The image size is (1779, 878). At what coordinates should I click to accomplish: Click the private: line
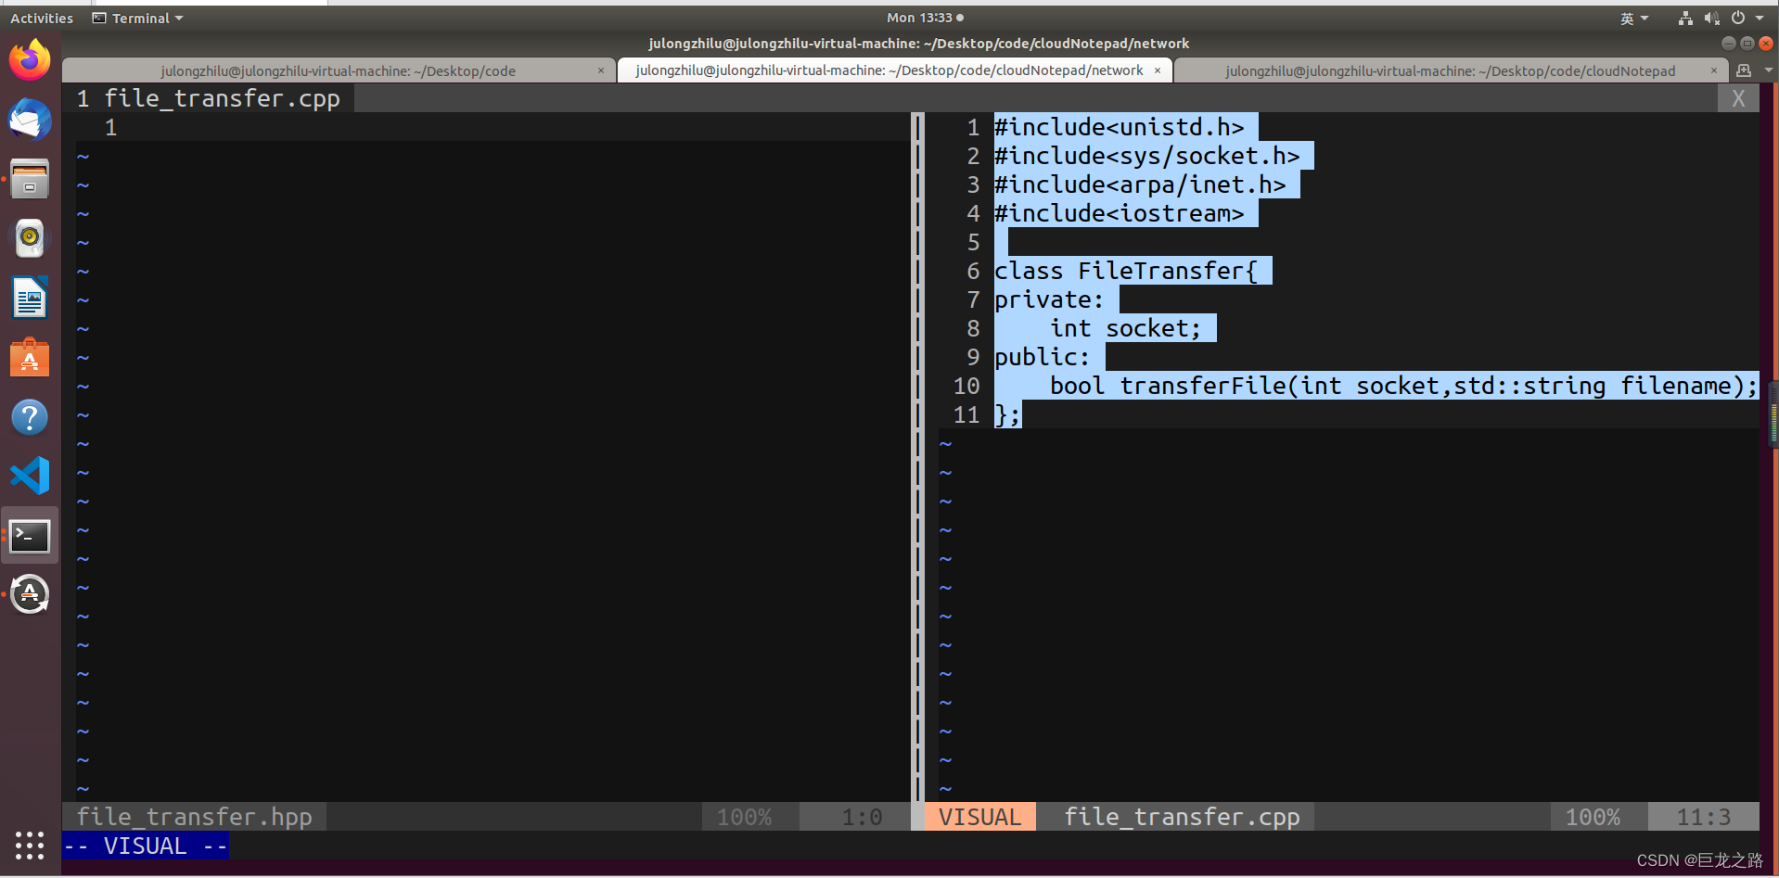1049,299
